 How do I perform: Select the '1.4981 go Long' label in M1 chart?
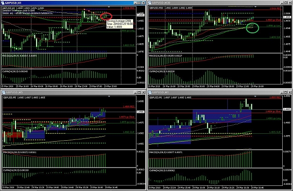[x=273, y=118]
